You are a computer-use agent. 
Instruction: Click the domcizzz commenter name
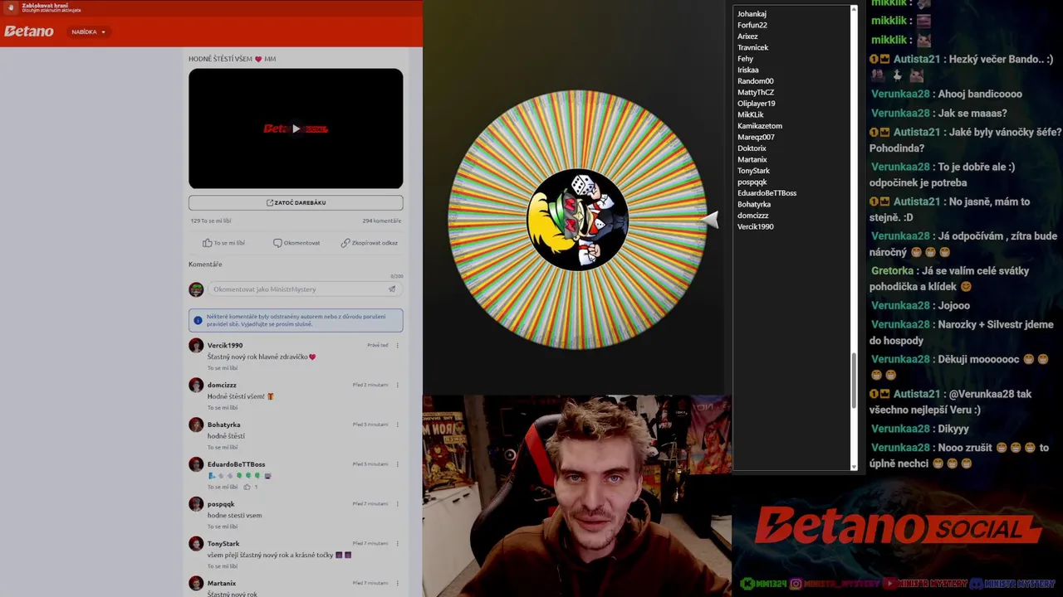click(222, 385)
